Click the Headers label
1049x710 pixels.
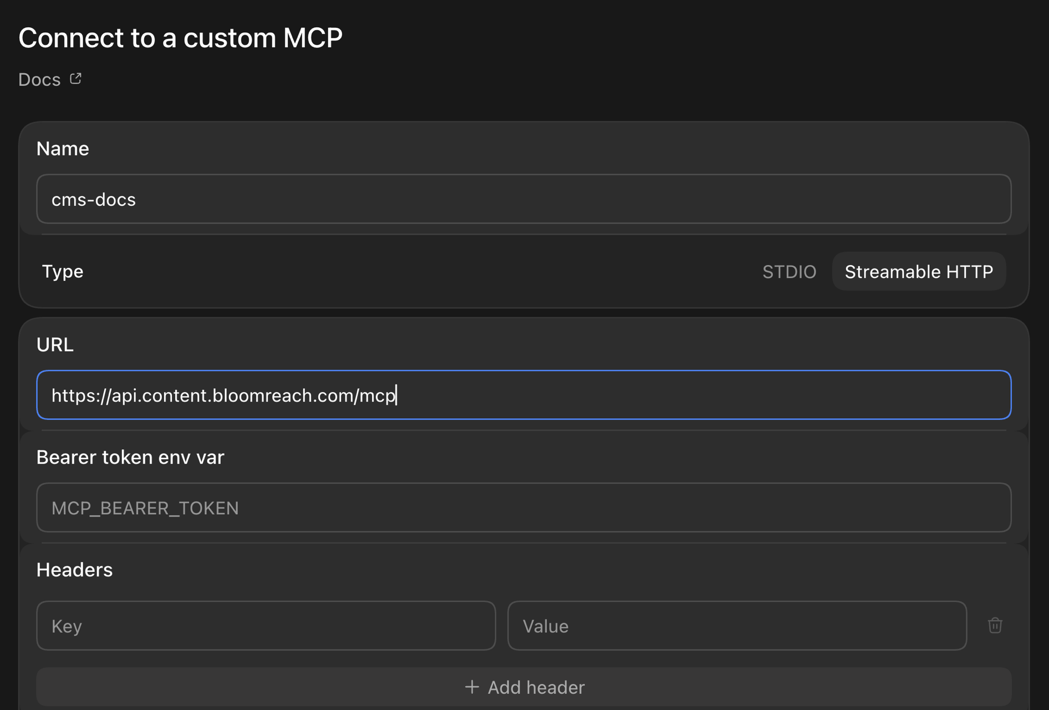(74, 570)
